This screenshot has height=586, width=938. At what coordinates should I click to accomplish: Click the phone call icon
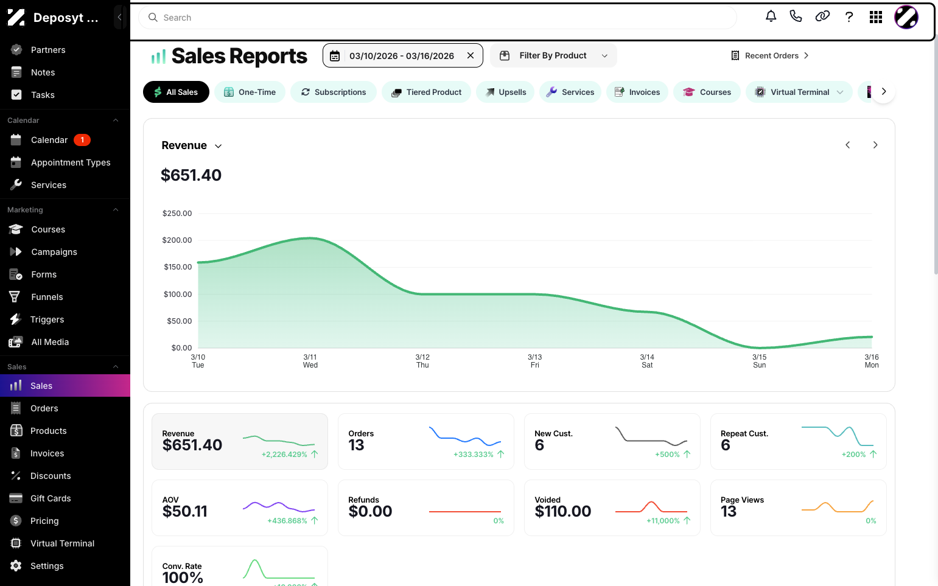[796, 16]
